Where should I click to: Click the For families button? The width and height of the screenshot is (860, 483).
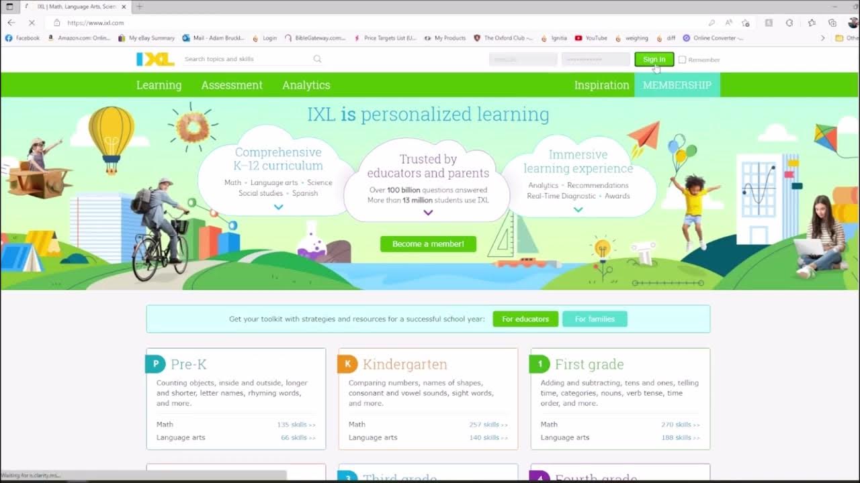pos(595,319)
